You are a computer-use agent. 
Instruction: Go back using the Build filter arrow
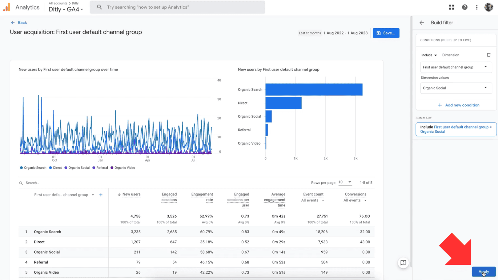click(x=422, y=23)
